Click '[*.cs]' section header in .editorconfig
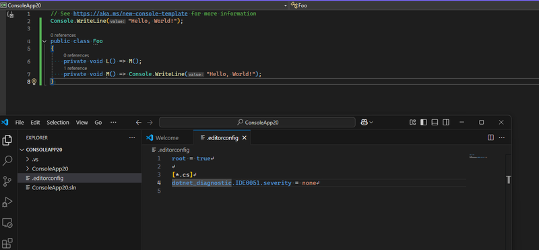Image resolution: width=539 pixels, height=250 pixels. [x=183, y=175]
